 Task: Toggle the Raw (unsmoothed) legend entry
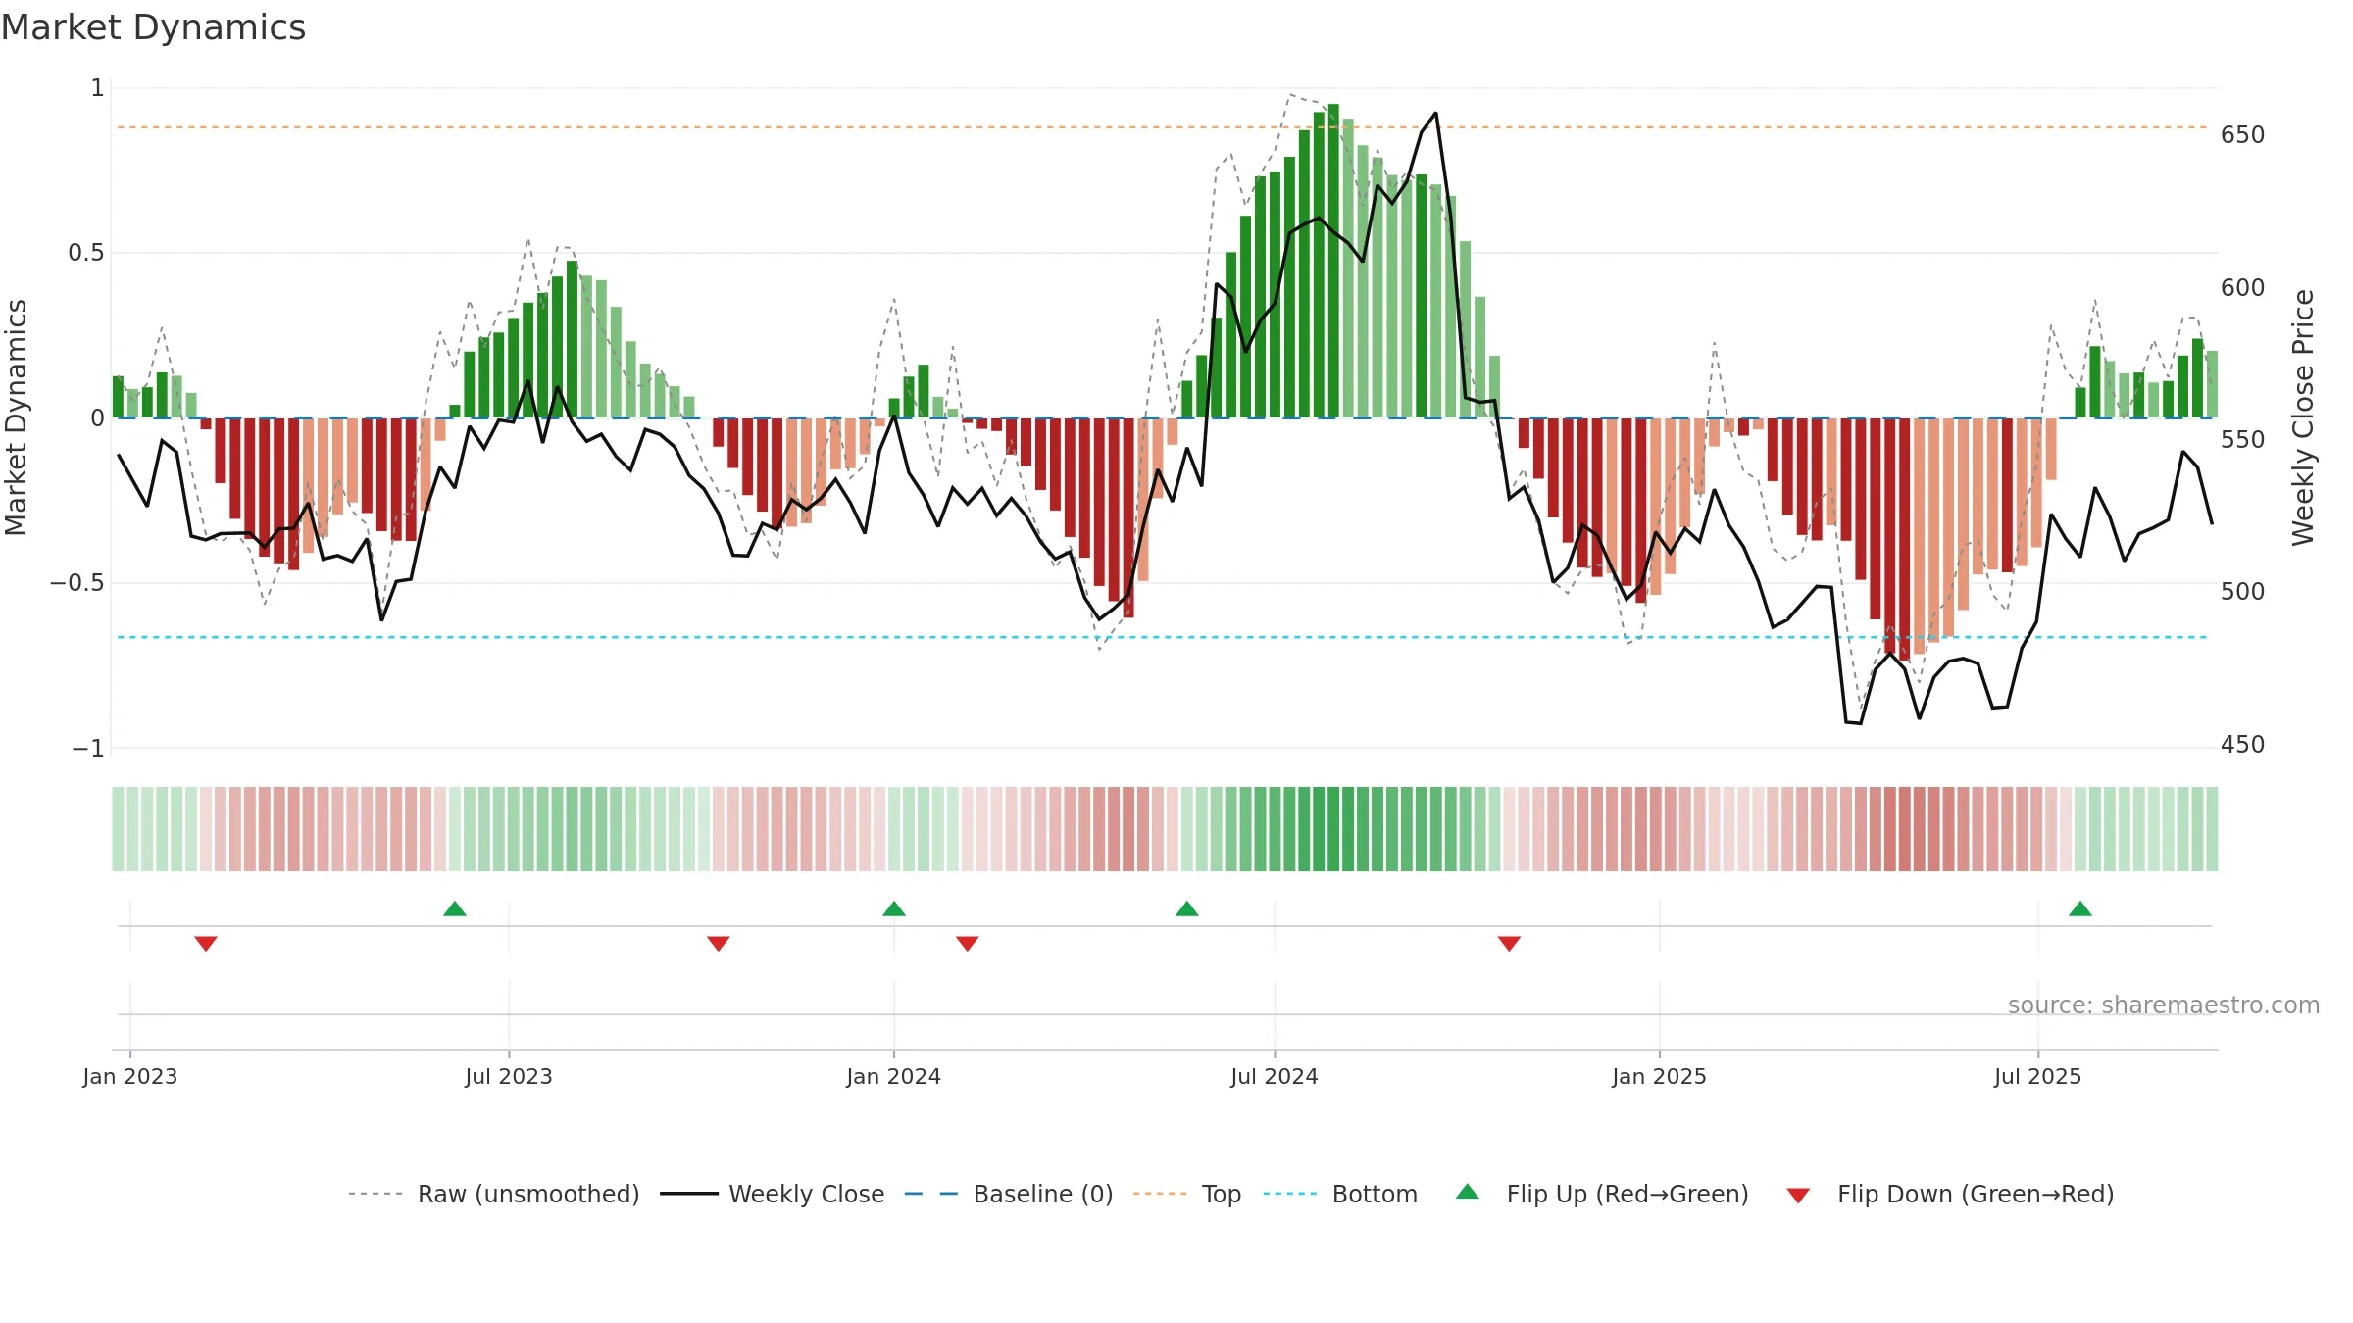pos(493,1194)
